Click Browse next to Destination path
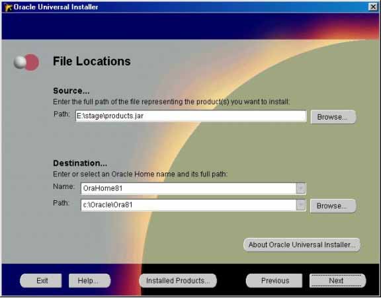Viewport: 381px width, 298px height. (333, 205)
